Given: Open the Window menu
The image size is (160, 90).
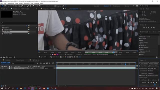Looking at the screenshot, I should pyautogui.click(x=37, y=3).
